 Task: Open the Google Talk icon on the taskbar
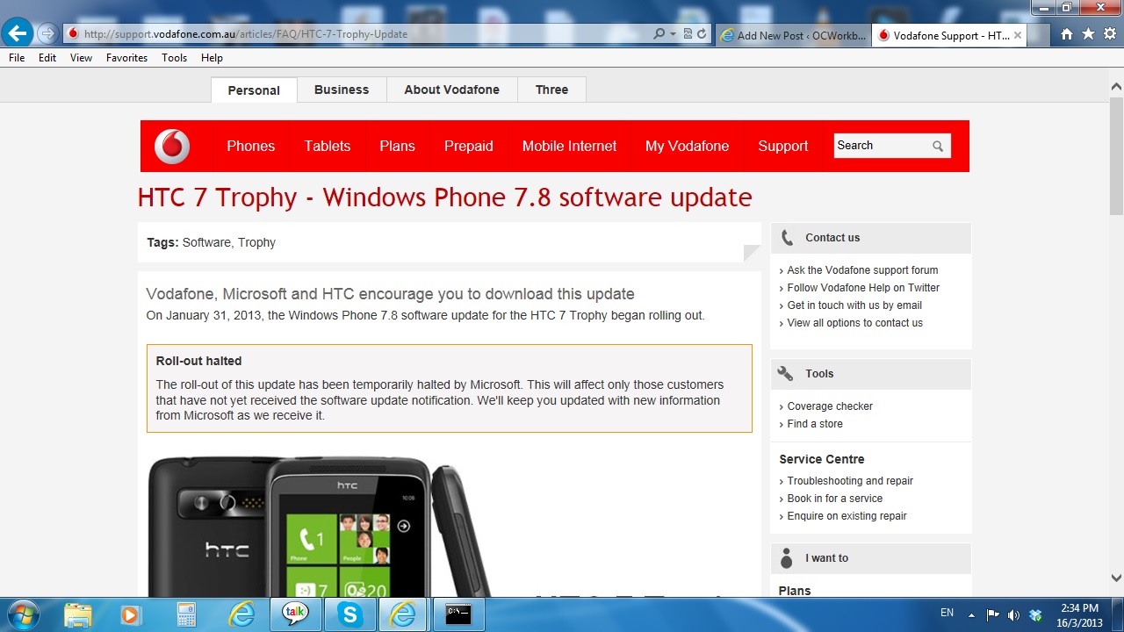tap(295, 614)
